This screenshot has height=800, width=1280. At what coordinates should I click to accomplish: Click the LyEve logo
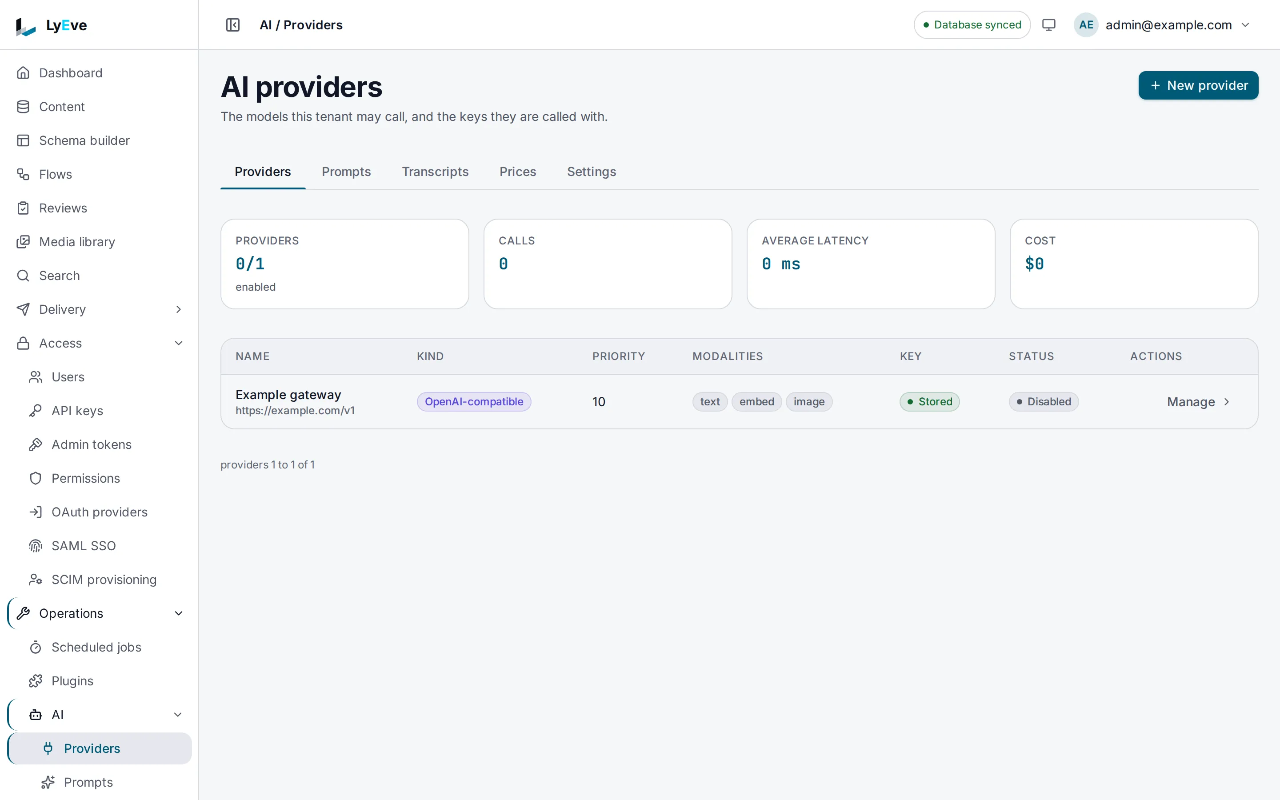tap(51, 25)
